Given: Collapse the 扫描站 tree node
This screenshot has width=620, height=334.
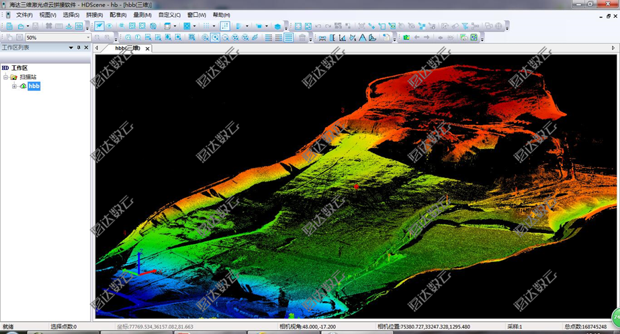Looking at the screenshot, I should (x=5, y=77).
